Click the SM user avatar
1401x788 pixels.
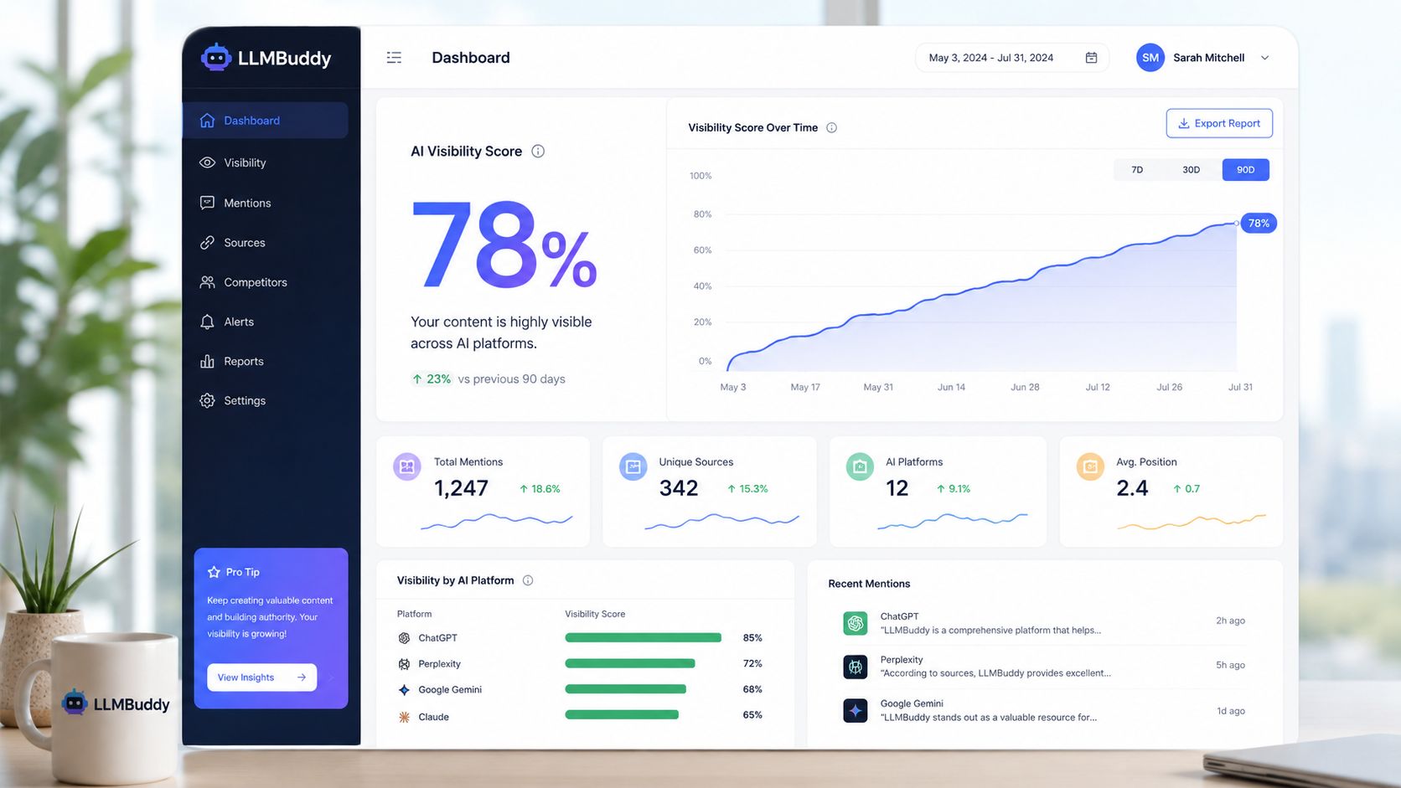[1150, 58]
